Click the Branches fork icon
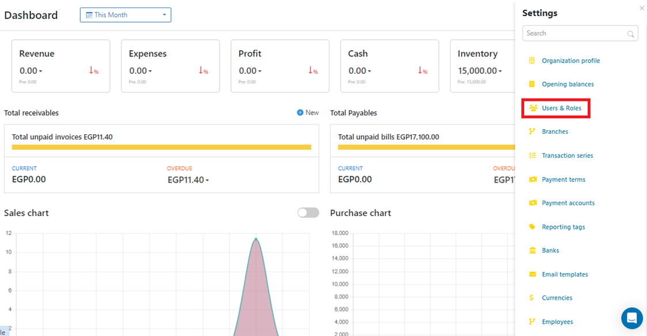Viewport: 647px width, 336px height. pos(532,131)
